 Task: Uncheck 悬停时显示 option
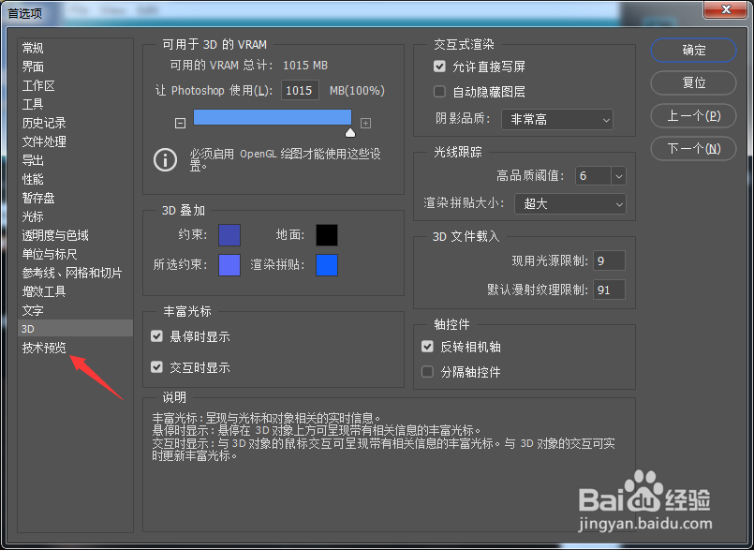point(156,335)
